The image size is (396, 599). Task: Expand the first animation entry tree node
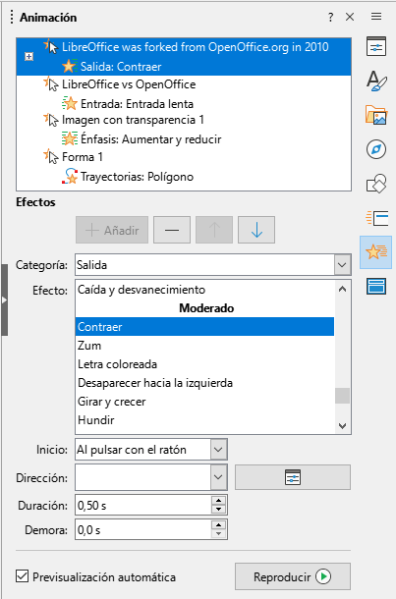pos(29,57)
